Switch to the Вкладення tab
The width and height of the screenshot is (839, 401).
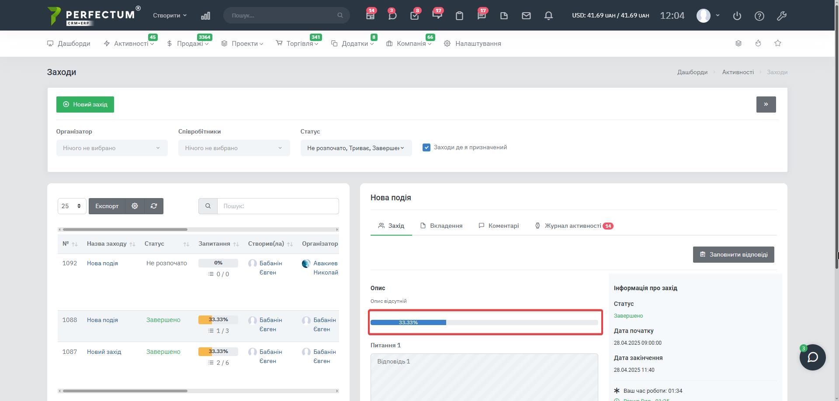(441, 226)
